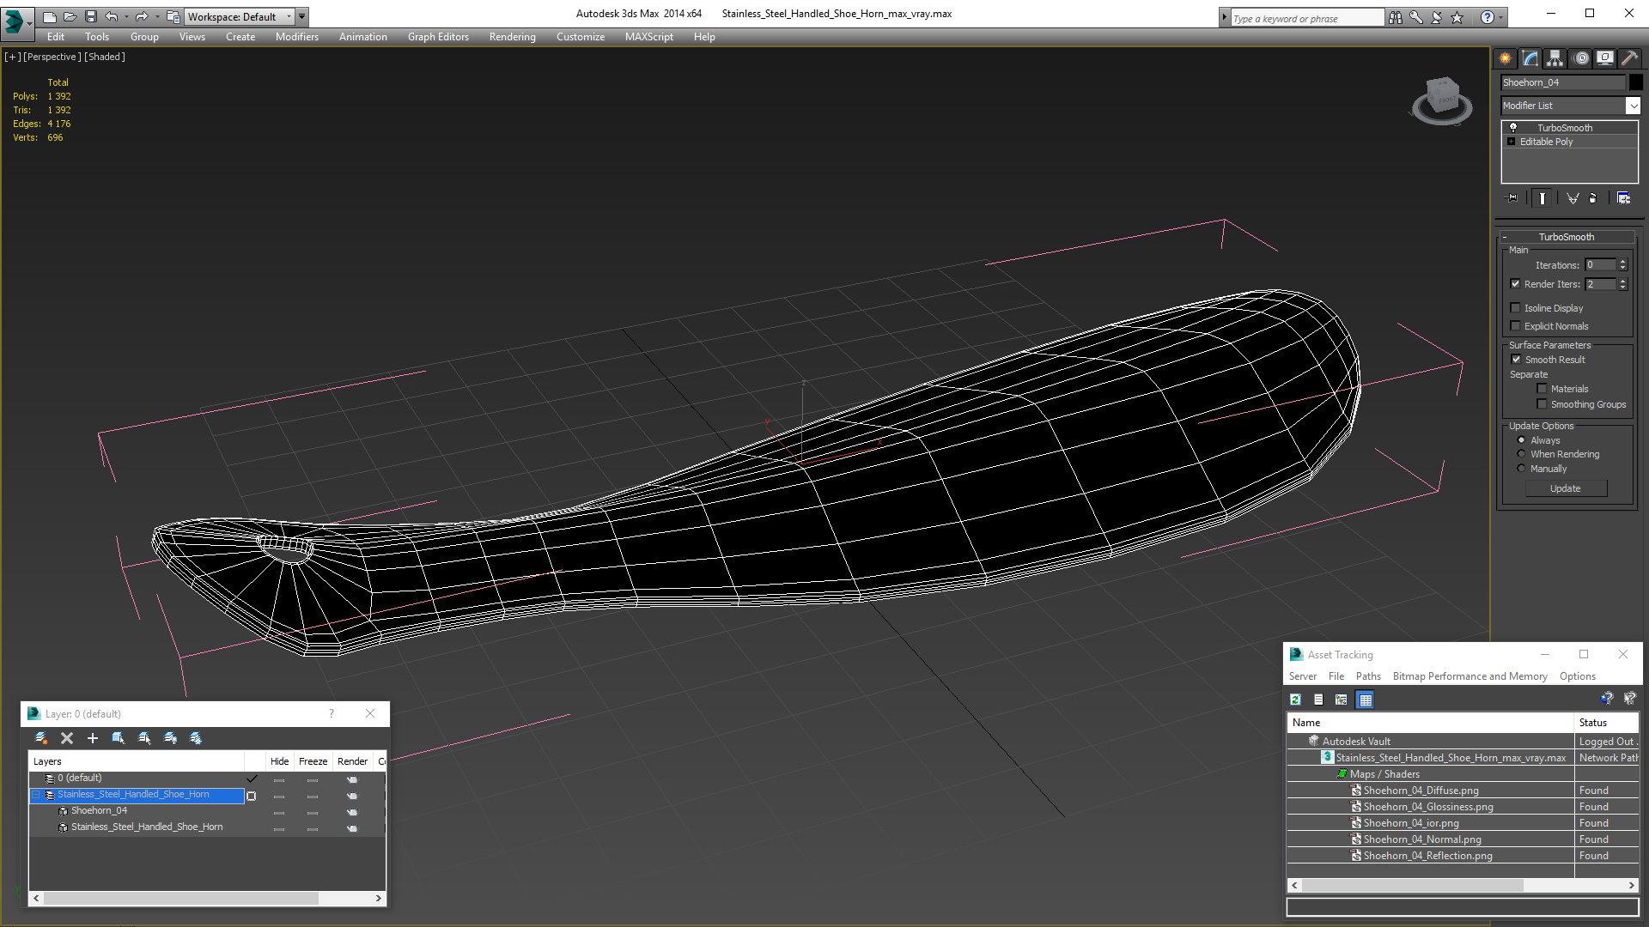The width and height of the screenshot is (1649, 927).
Task: Open the Graph Editors menu
Action: [438, 37]
